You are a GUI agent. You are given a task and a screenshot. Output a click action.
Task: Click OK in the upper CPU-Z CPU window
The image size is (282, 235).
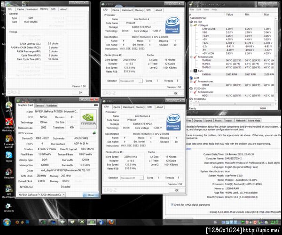176,93
